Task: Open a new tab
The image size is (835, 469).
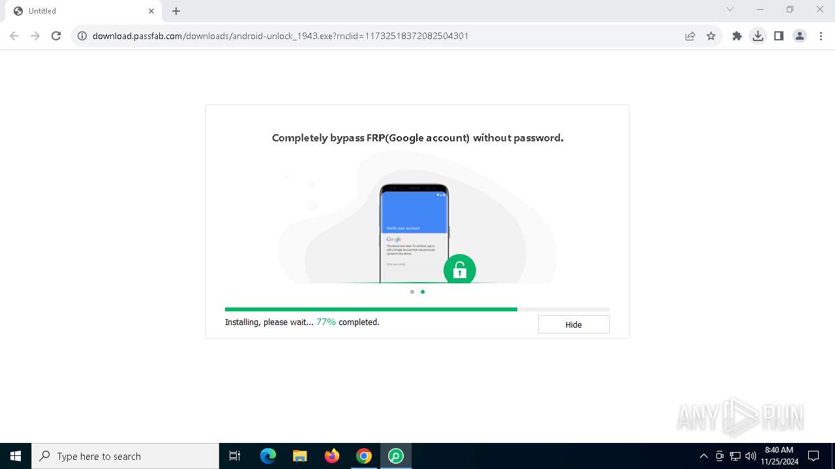Action: pos(176,11)
